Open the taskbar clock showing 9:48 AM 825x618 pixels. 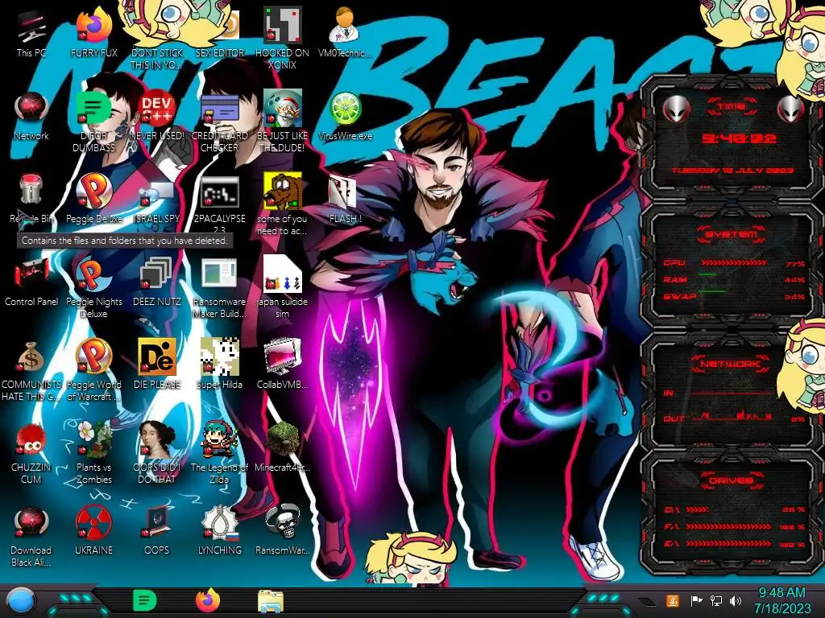tap(781, 600)
